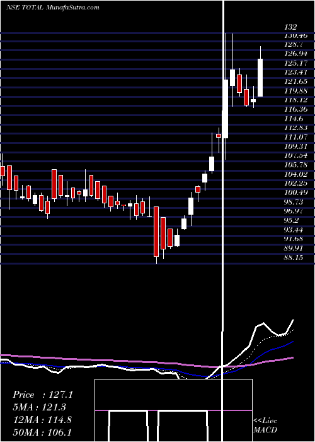Select the 93.44 price axis label
This screenshot has height=442, width=315.
tap(294, 230)
